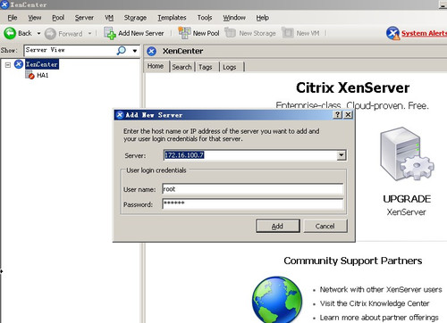
Task: Select the HA1 server in the tree
Action: point(43,76)
